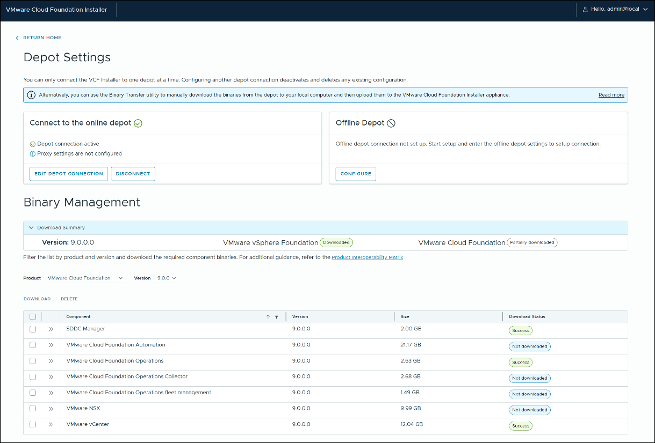Click the green check icon beside Depot connection active
Image resolution: width=655 pixels, height=443 pixels.
click(x=33, y=144)
